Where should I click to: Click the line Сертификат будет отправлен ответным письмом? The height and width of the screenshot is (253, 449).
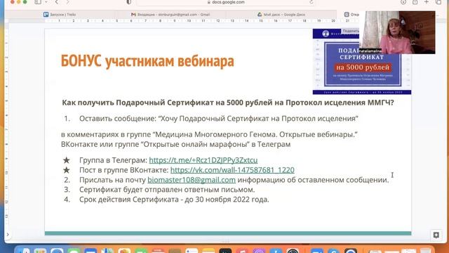coord(167,190)
